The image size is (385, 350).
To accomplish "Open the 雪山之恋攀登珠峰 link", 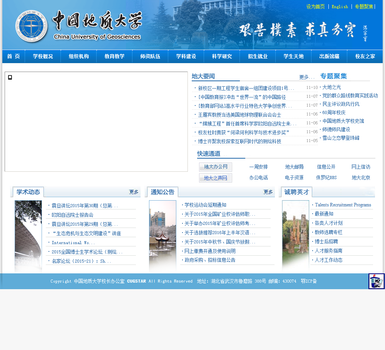I will coord(341,138).
